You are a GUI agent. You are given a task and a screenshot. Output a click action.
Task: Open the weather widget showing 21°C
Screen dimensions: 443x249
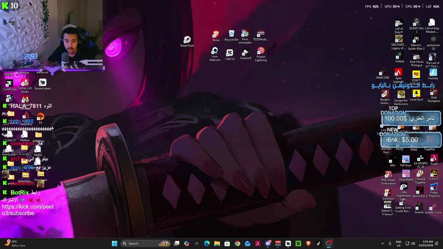16,243
